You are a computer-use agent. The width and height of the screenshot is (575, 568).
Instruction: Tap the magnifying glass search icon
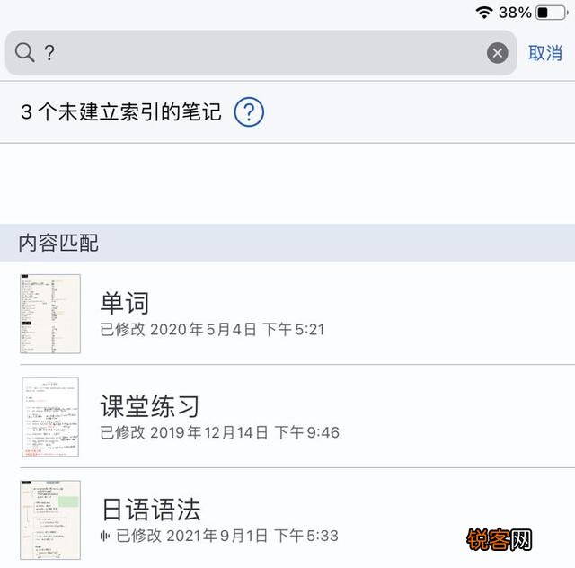(25, 52)
